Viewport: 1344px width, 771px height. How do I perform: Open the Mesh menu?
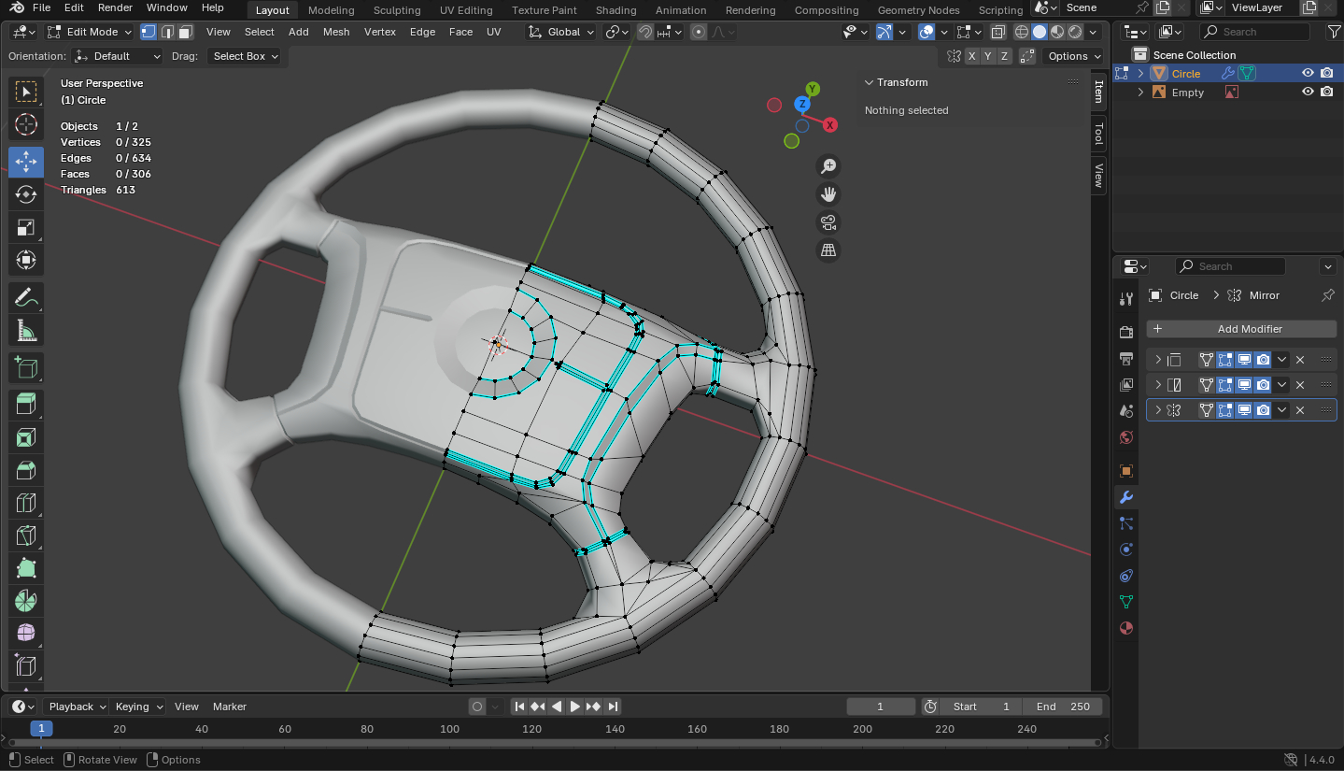[x=336, y=32]
